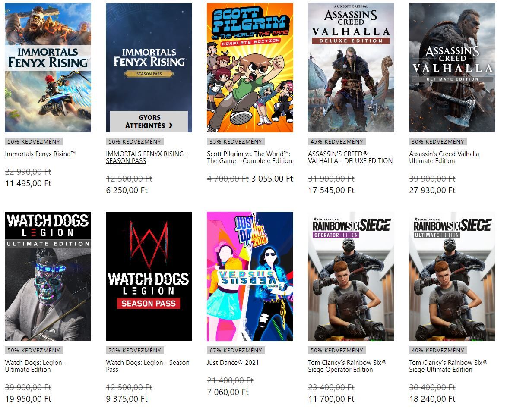This screenshot has width=507, height=414.
Task: Open the Just Dance 2021 cover art
Action: pyautogui.click(x=250, y=276)
